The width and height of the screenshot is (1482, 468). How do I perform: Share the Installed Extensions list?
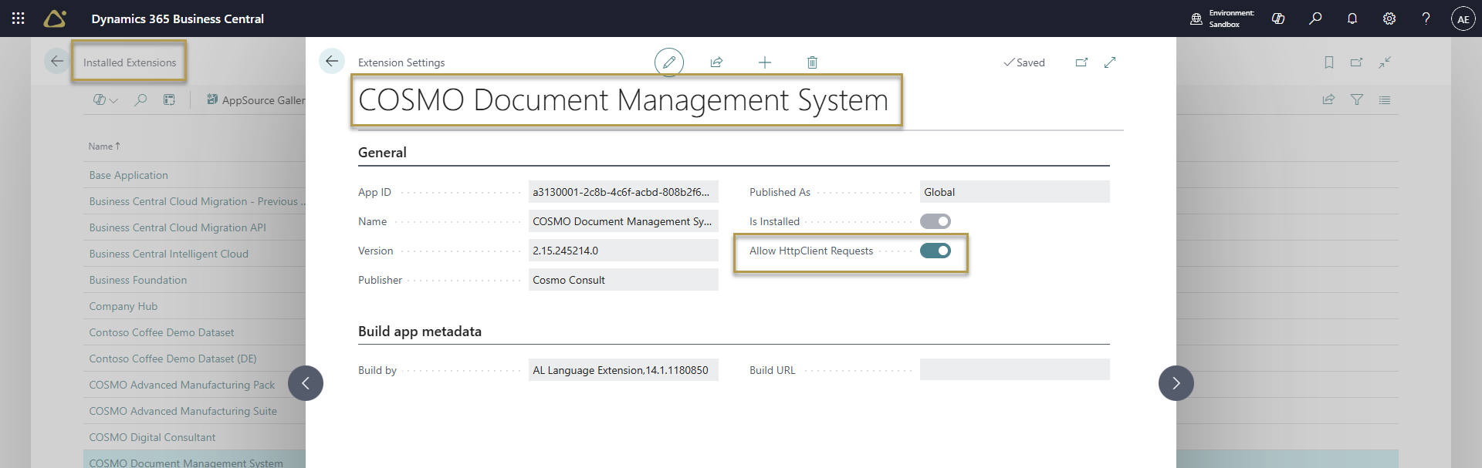[x=1328, y=99]
